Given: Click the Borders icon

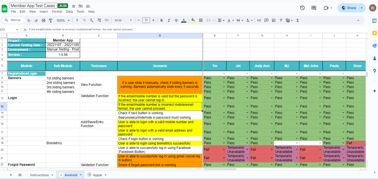Looking at the screenshot, I should click(x=201, y=20).
